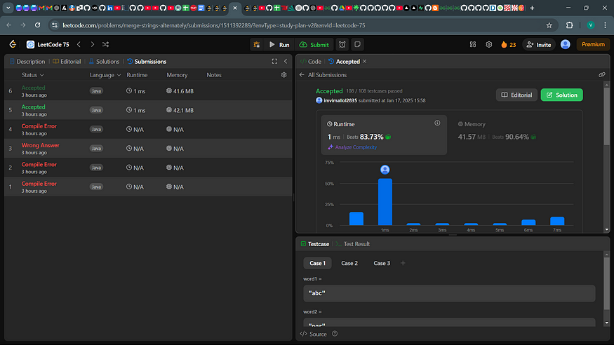614x345 pixels.
Task: Go to previous problem in LeetCode 75
Action: (x=79, y=45)
